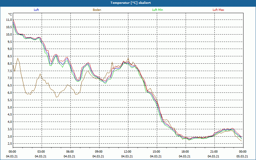Click the 2,5 y-axis value
The width and height of the screenshot is (256, 160).
[x=10, y=144]
